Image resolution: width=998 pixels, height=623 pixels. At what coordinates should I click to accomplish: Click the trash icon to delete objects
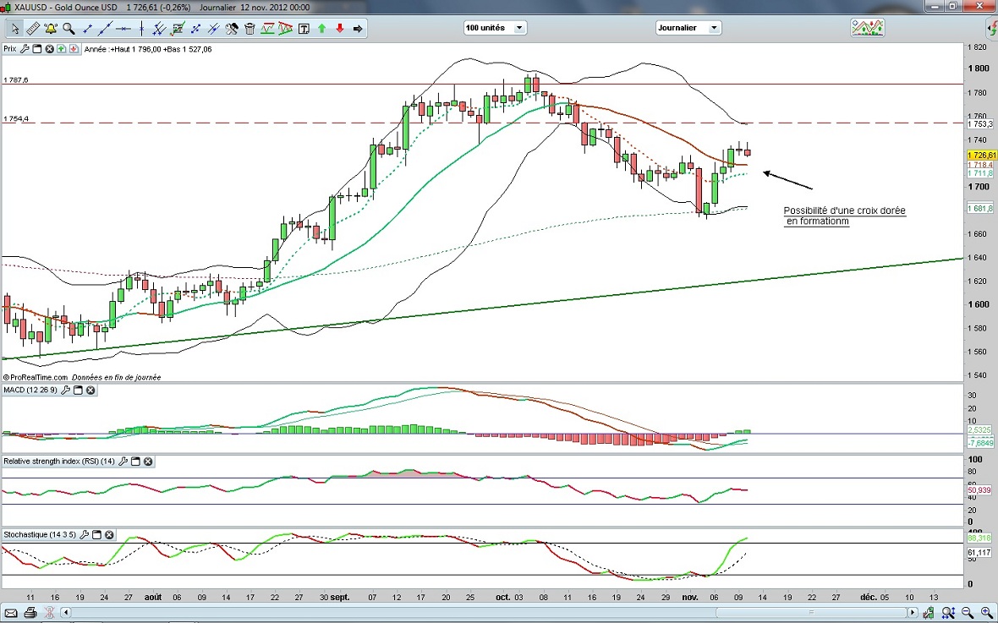click(249, 29)
